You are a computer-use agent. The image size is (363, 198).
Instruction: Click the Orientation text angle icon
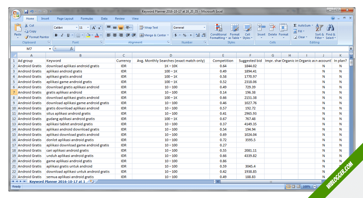point(128,28)
